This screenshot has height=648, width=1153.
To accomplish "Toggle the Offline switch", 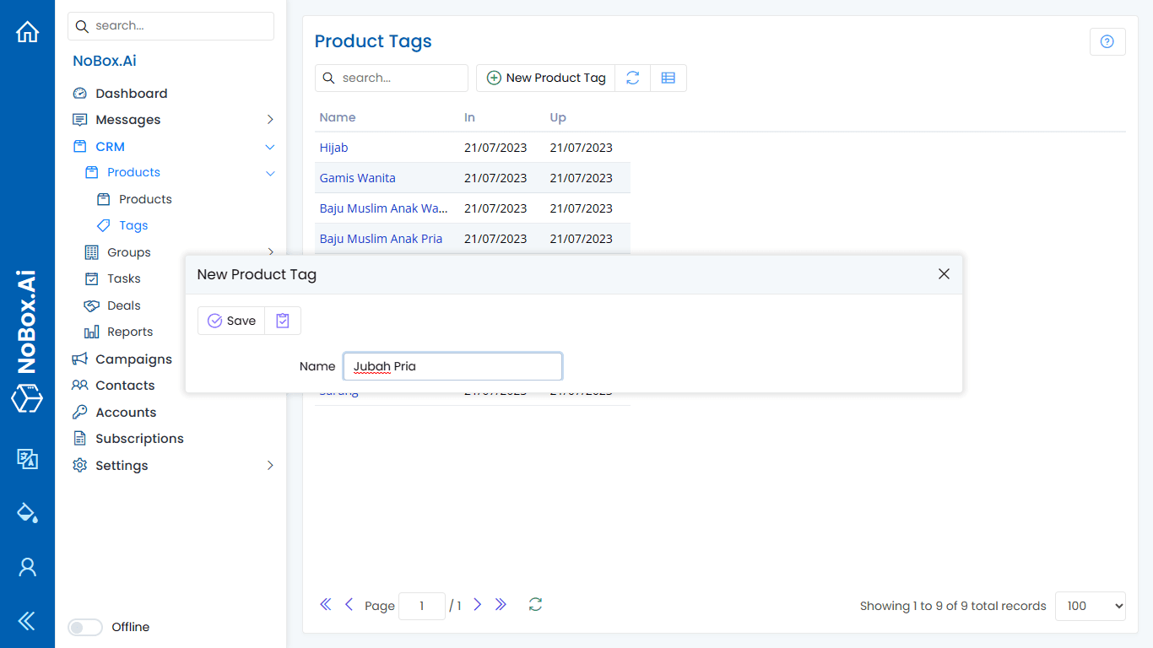I will tap(84, 627).
